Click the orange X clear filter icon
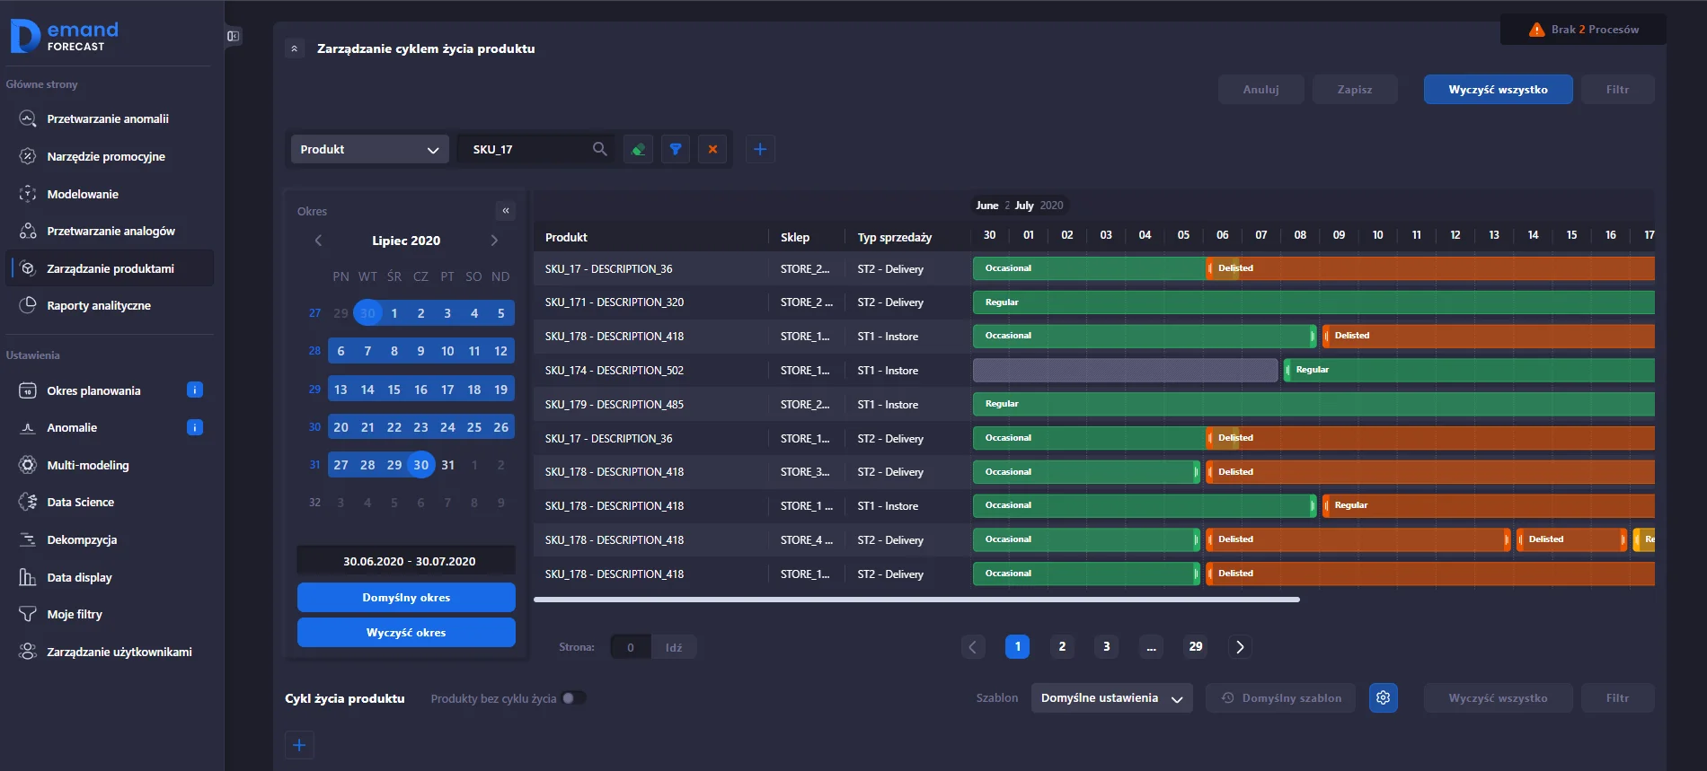The height and width of the screenshot is (771, 1707). click(712, 149)
